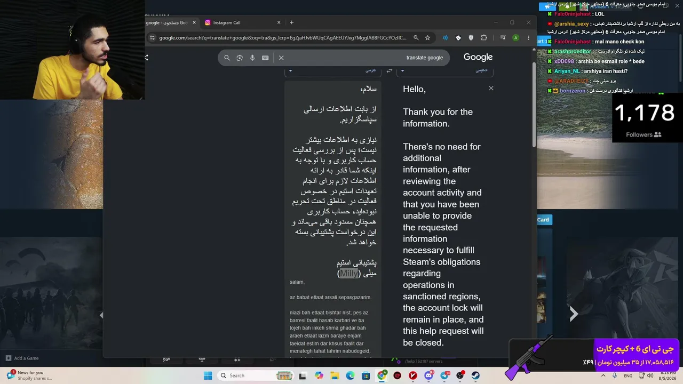The image size is (683, 384).
Task: Open the taskbar clock and date
Action: (668, 375)
